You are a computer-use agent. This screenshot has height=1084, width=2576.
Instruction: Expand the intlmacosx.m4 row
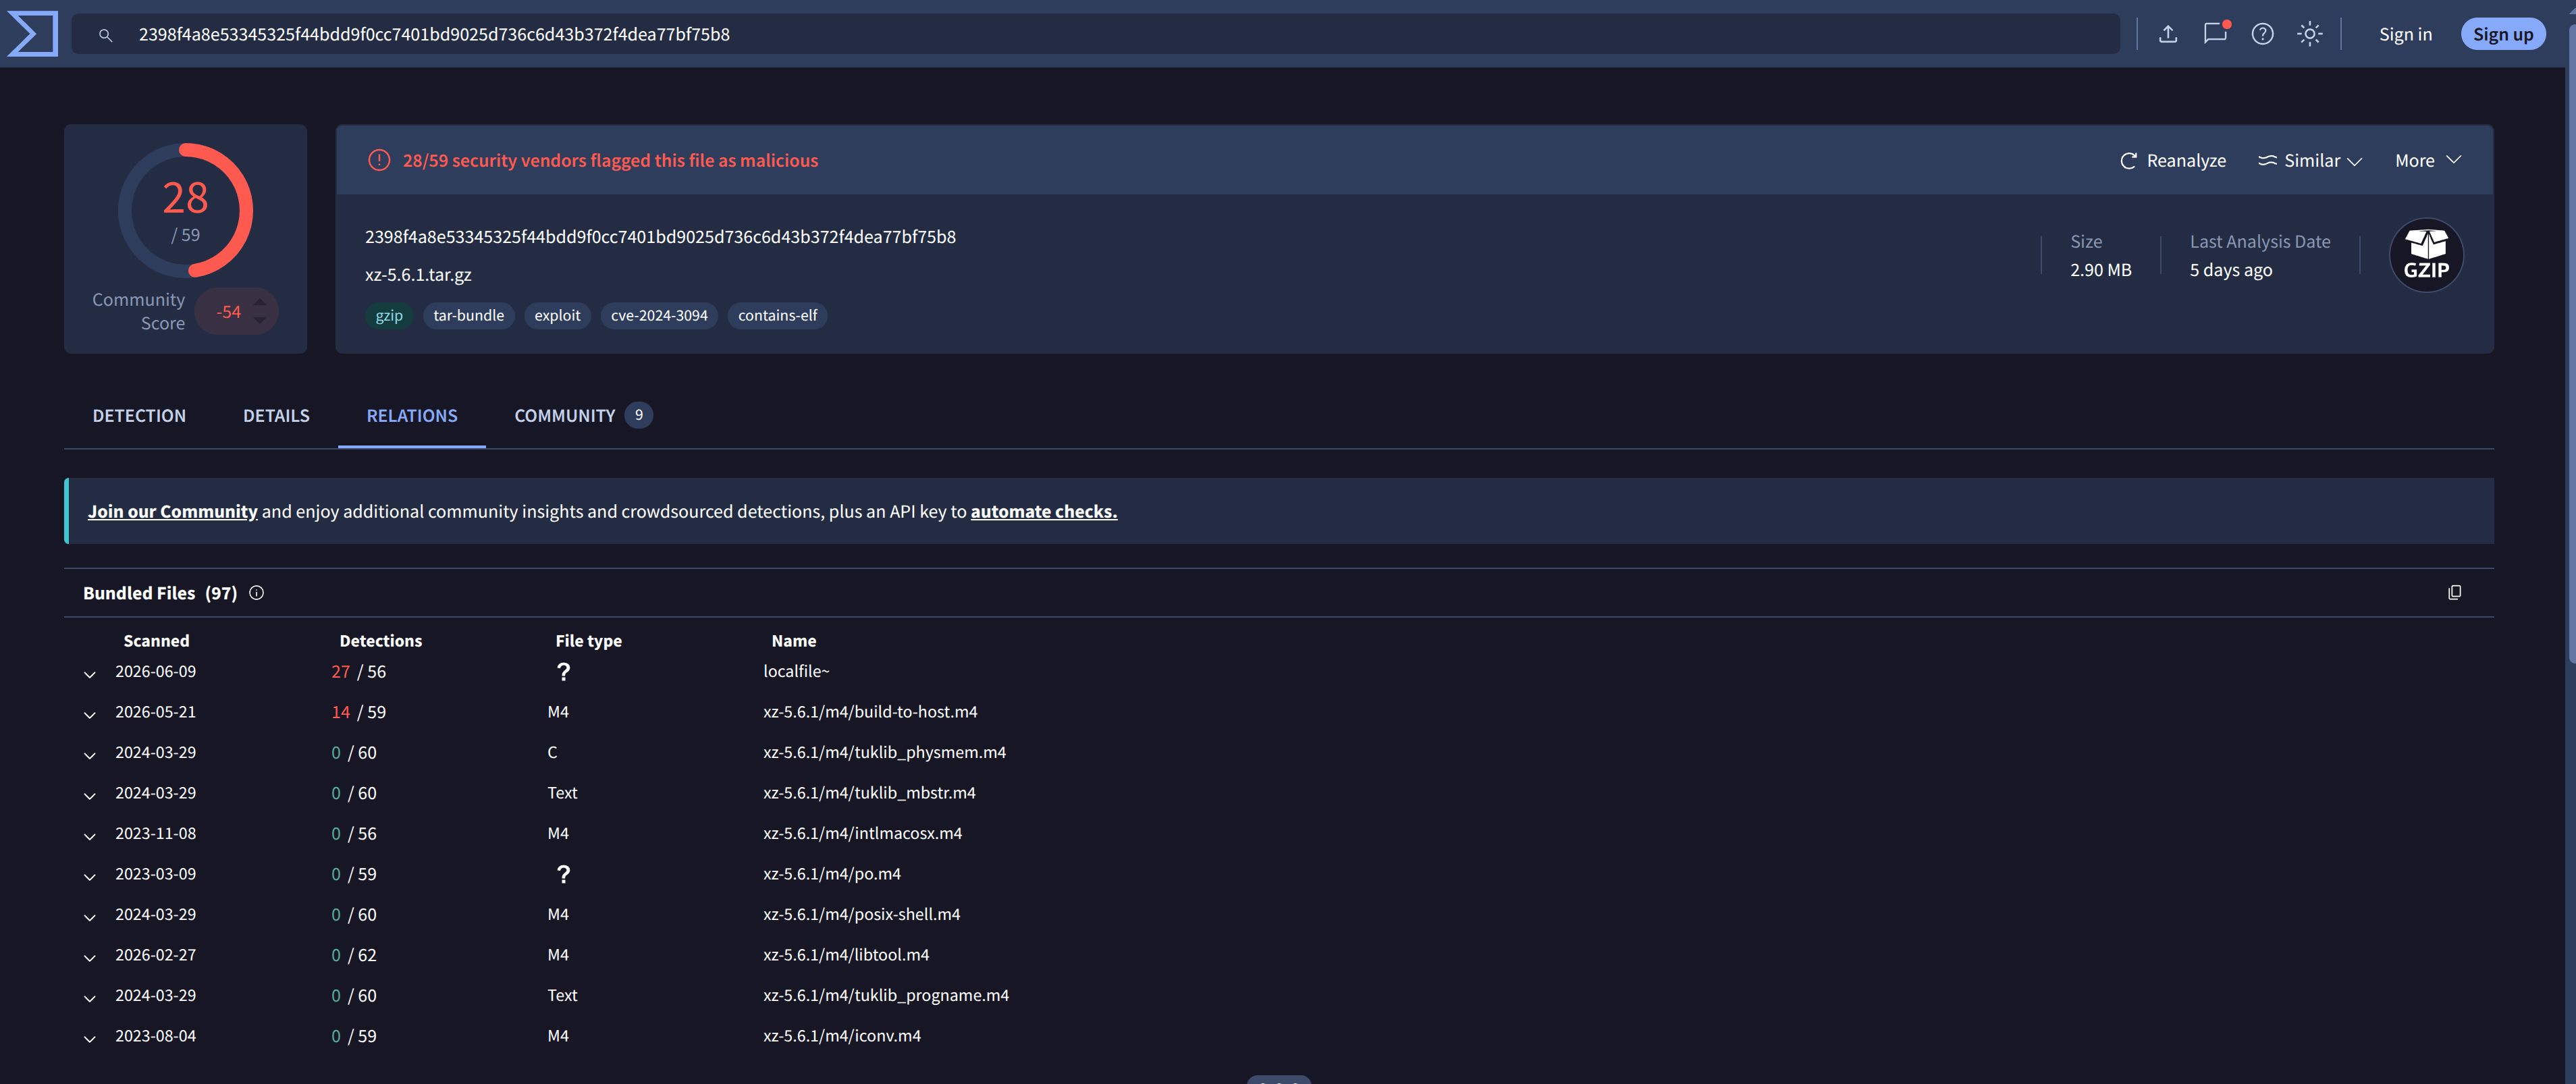pyautogui.click(x=90, y=836)
